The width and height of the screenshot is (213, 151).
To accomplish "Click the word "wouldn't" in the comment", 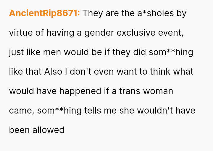I will pyautogui.click(x=151, y=111).
